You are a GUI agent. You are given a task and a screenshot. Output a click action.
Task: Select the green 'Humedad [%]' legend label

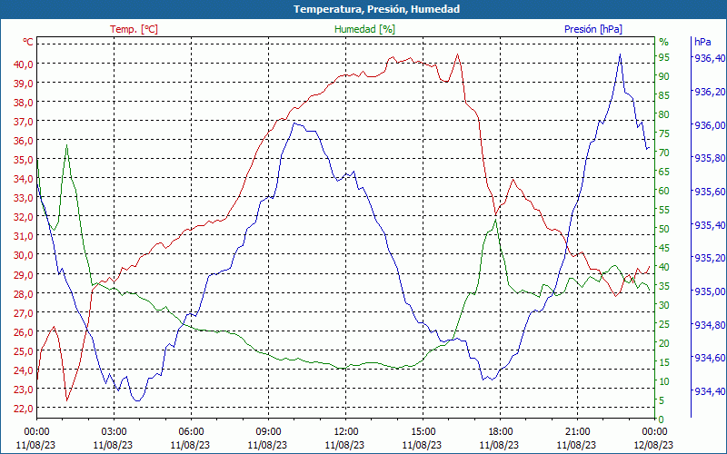(364, 29)
